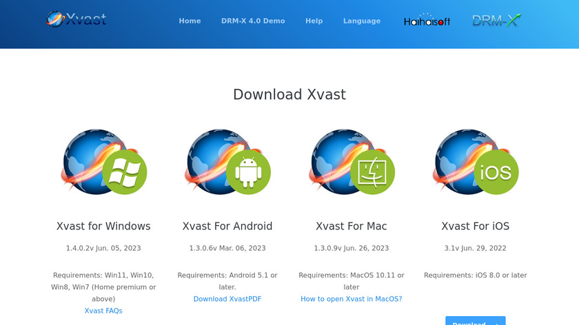Select version text 3.1v Jun. 29, 2022

click(x=475, y=249)
